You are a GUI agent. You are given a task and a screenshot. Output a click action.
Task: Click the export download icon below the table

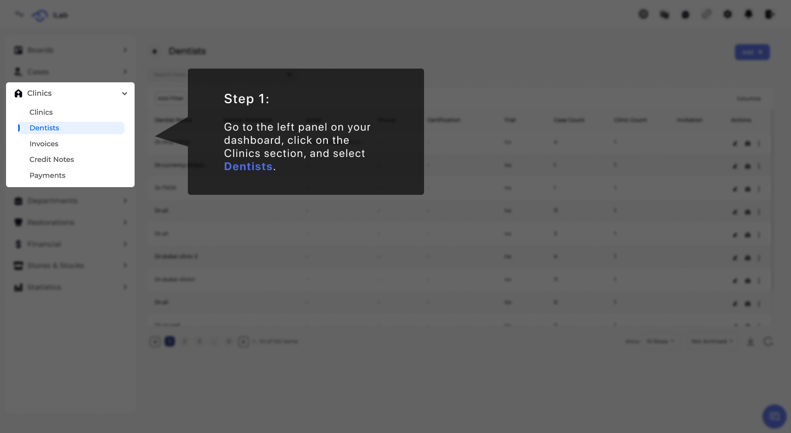tap(750, 341)
